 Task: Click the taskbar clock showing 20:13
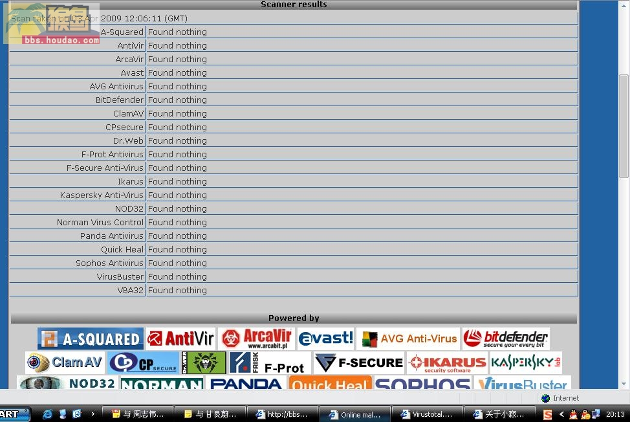(x=615, y=414)
